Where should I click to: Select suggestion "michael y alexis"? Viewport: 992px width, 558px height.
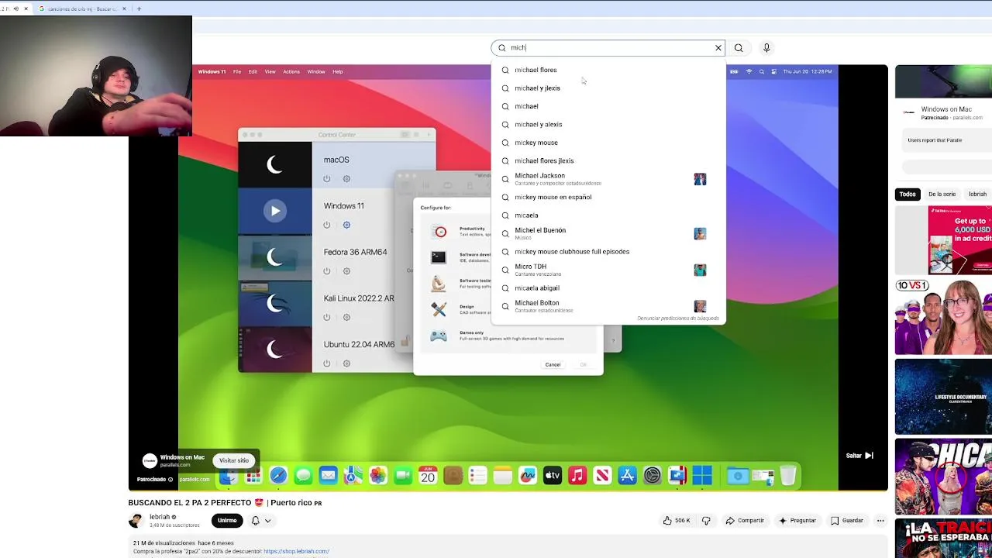(608, 125)
